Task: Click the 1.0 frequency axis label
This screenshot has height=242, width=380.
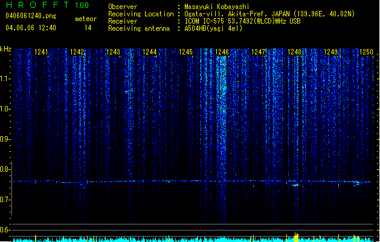Action: tap(5, 109)
